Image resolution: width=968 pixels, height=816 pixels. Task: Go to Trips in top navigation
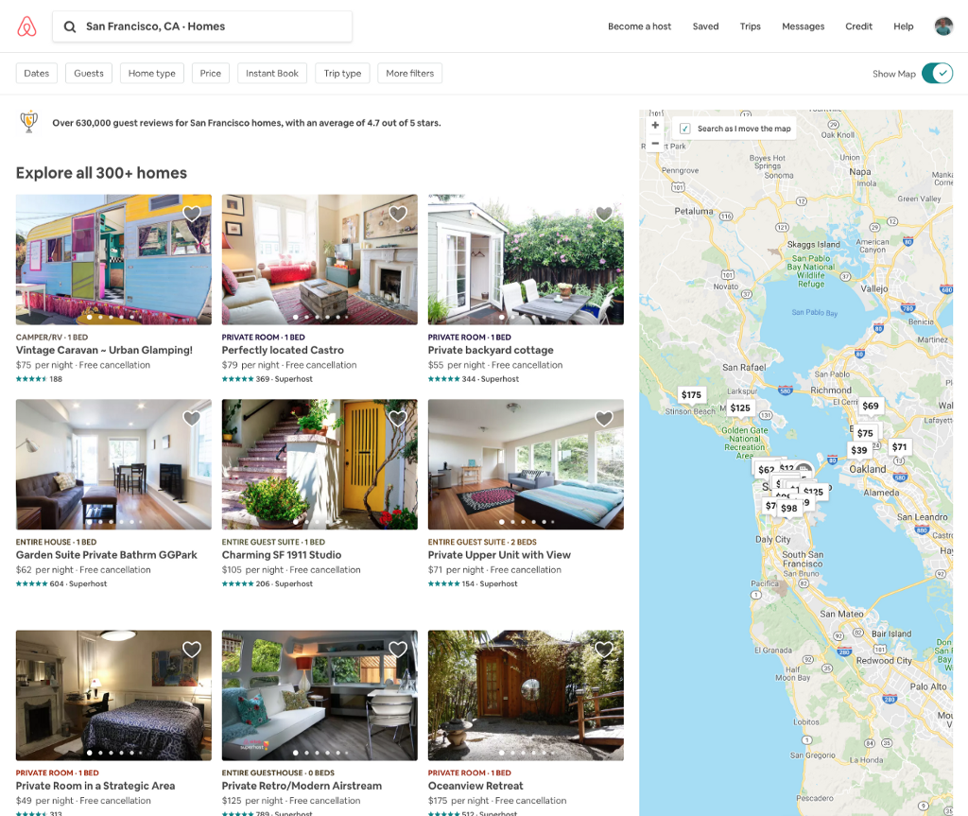pos(750,26)
